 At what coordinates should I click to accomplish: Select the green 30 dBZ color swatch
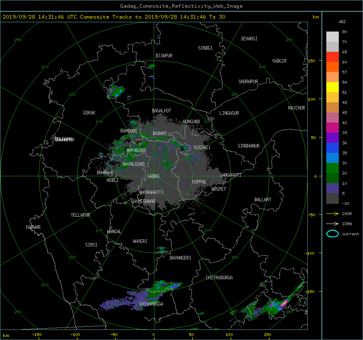tap(332, 168)
